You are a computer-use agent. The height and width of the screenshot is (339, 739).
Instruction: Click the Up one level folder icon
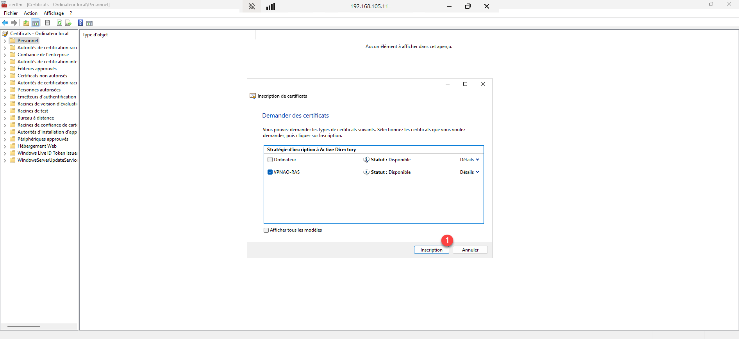[x=26, y=23]
